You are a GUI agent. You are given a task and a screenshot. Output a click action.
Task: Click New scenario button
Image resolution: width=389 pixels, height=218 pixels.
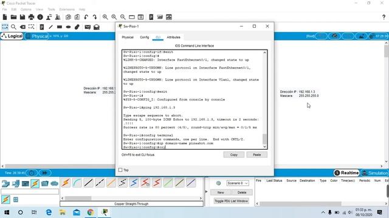pos(221,193)
